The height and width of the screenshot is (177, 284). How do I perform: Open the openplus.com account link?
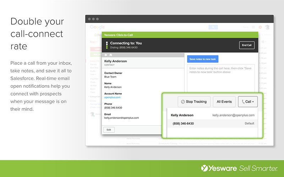coord(113,97)
